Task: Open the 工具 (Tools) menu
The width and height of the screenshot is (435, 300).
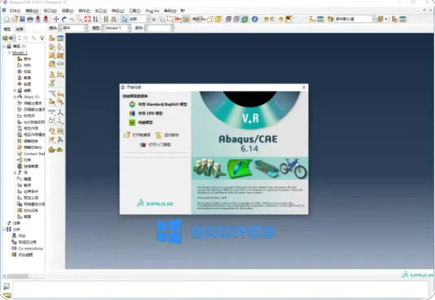Action: [134, 11]
